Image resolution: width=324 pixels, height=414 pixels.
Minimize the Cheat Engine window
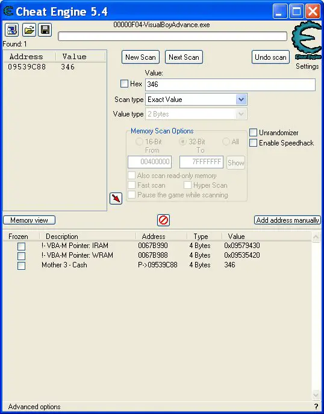pyautogui.click(x=280, y=11)
